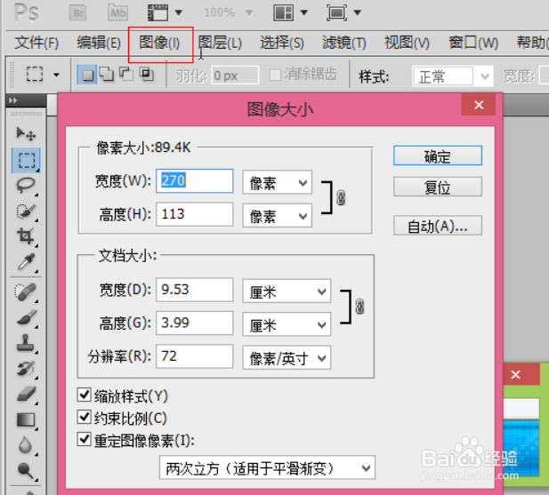Select the Lasso tool
Screen dimensions: 549x495
pyautogui.click(x=26, y=186)
